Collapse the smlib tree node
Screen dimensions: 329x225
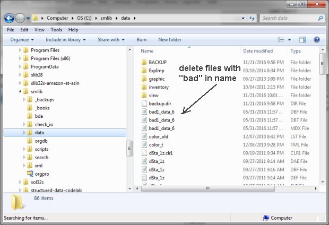click(x=20, y=91)
